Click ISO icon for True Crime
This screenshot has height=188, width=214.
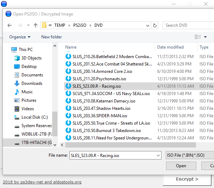tap(68, 123)
